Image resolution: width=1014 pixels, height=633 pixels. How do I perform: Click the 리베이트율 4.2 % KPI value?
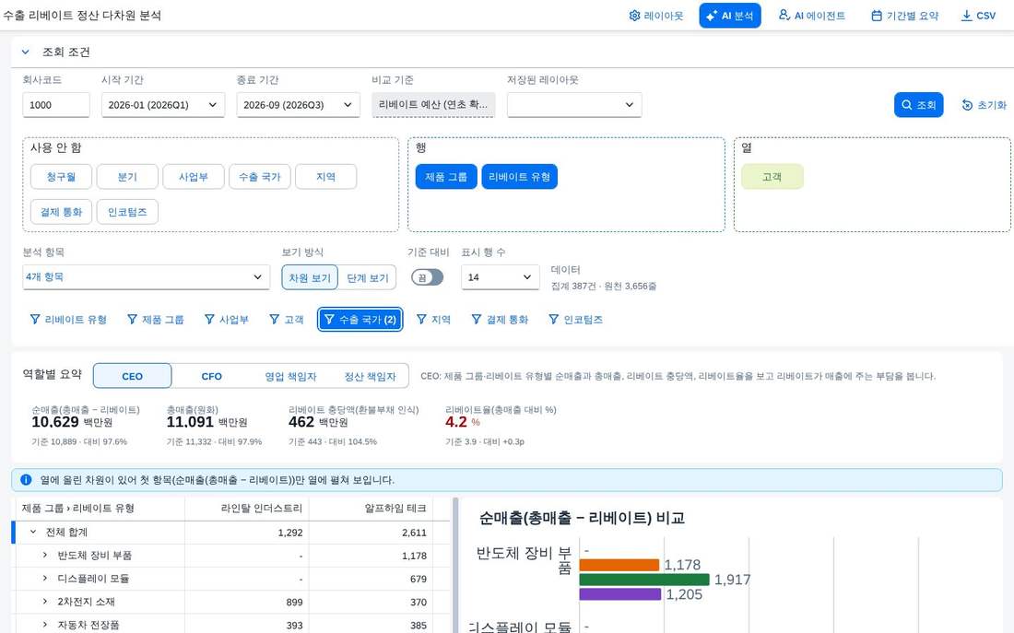coord(463,422)
